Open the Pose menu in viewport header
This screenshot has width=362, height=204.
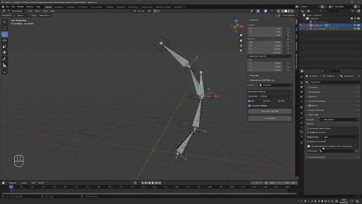click(x=45, y=11)
